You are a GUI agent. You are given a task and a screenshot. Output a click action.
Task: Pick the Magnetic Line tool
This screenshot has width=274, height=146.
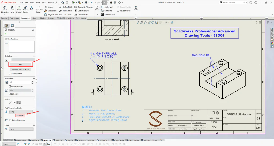pyautogui.click(x=51, y=14)
